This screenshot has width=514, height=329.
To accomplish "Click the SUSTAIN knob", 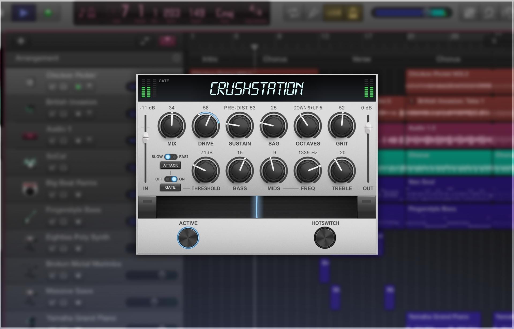I will pyautogui.click(x=240, y=126).
